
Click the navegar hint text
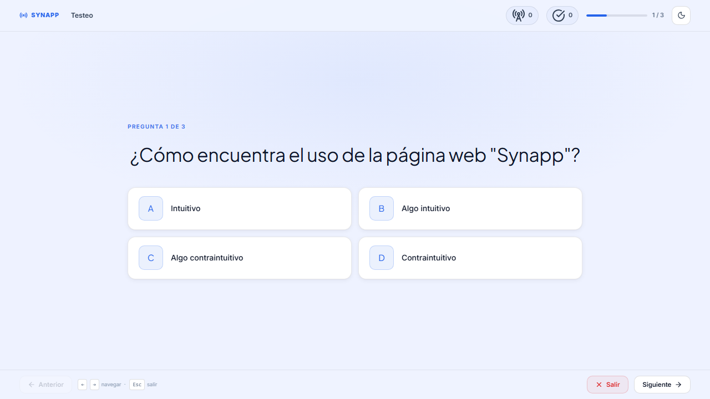(111, 385)
